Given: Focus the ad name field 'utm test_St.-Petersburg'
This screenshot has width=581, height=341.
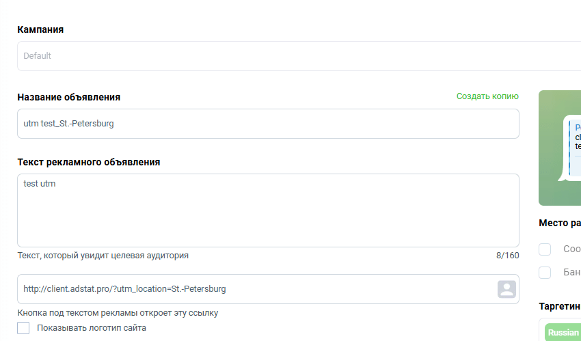Looking at the screenshot, I should [268, 124].
